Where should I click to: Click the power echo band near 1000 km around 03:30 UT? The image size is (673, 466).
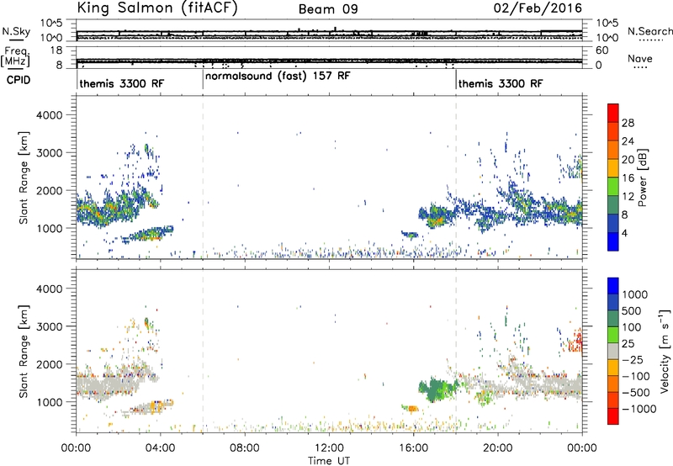pyautogui.click(x=148, y=234)
